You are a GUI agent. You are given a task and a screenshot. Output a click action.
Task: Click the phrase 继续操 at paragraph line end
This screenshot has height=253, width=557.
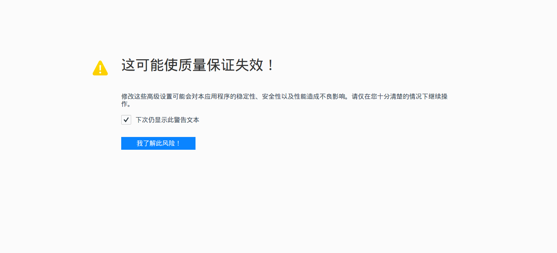438,97
